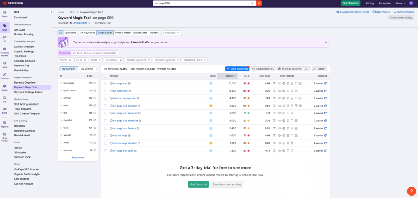The image size is (418, 198).
Task: Open Site Audit in sidebar
Action: tap(20, 30)
